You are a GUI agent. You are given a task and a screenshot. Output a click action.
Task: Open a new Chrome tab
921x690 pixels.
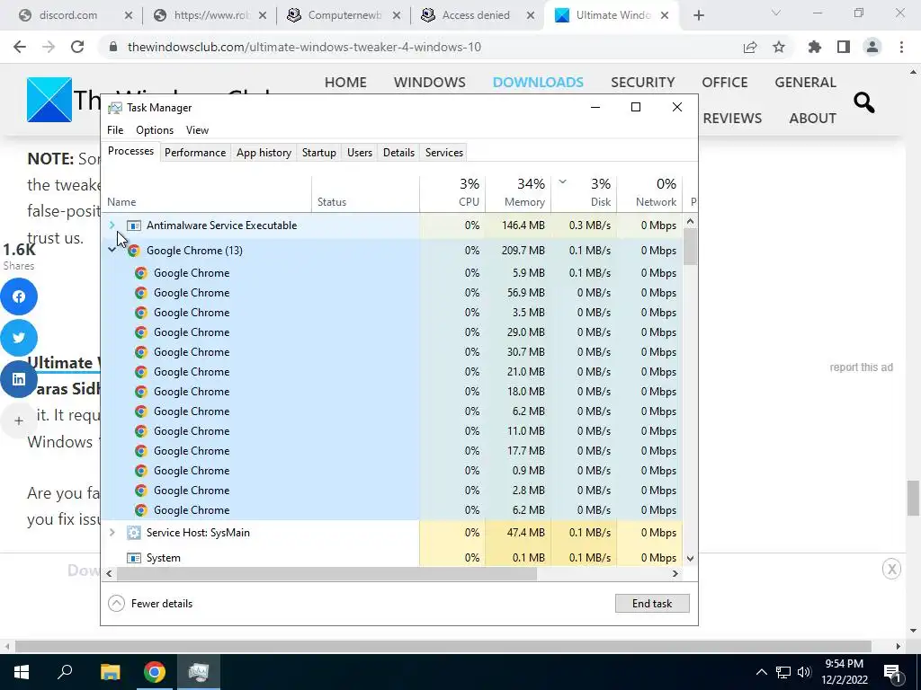point(698,16)
